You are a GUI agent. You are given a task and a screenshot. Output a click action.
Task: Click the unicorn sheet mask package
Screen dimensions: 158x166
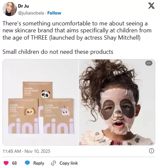pyautogui.click(x=58, y=116)
